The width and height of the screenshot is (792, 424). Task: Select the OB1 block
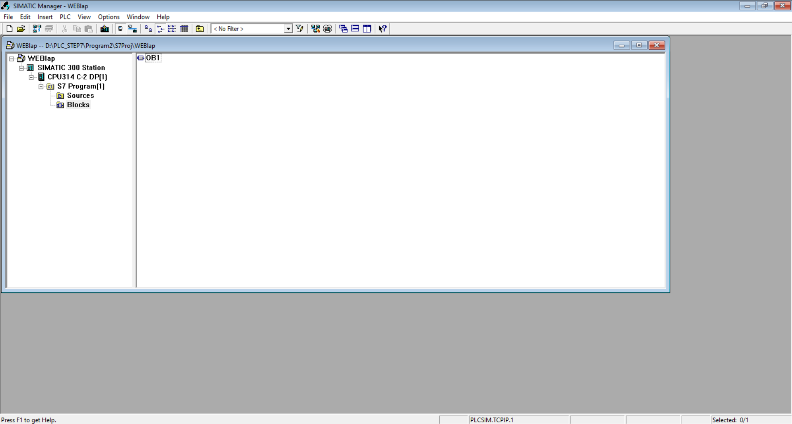coord(153,58)
